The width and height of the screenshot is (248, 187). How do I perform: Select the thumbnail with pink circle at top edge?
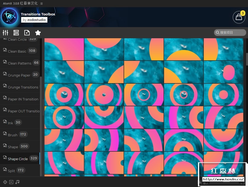tap(104, 49)
